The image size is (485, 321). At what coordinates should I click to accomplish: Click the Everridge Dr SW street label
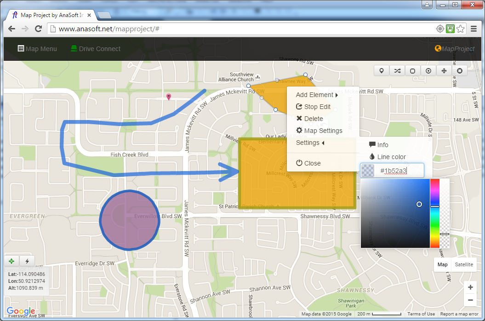pos(95,264)
